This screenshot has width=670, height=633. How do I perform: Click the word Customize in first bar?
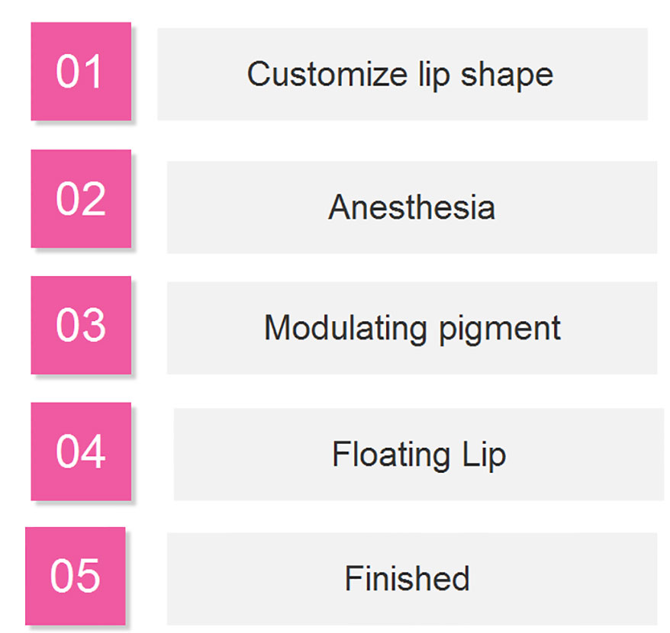327,74
